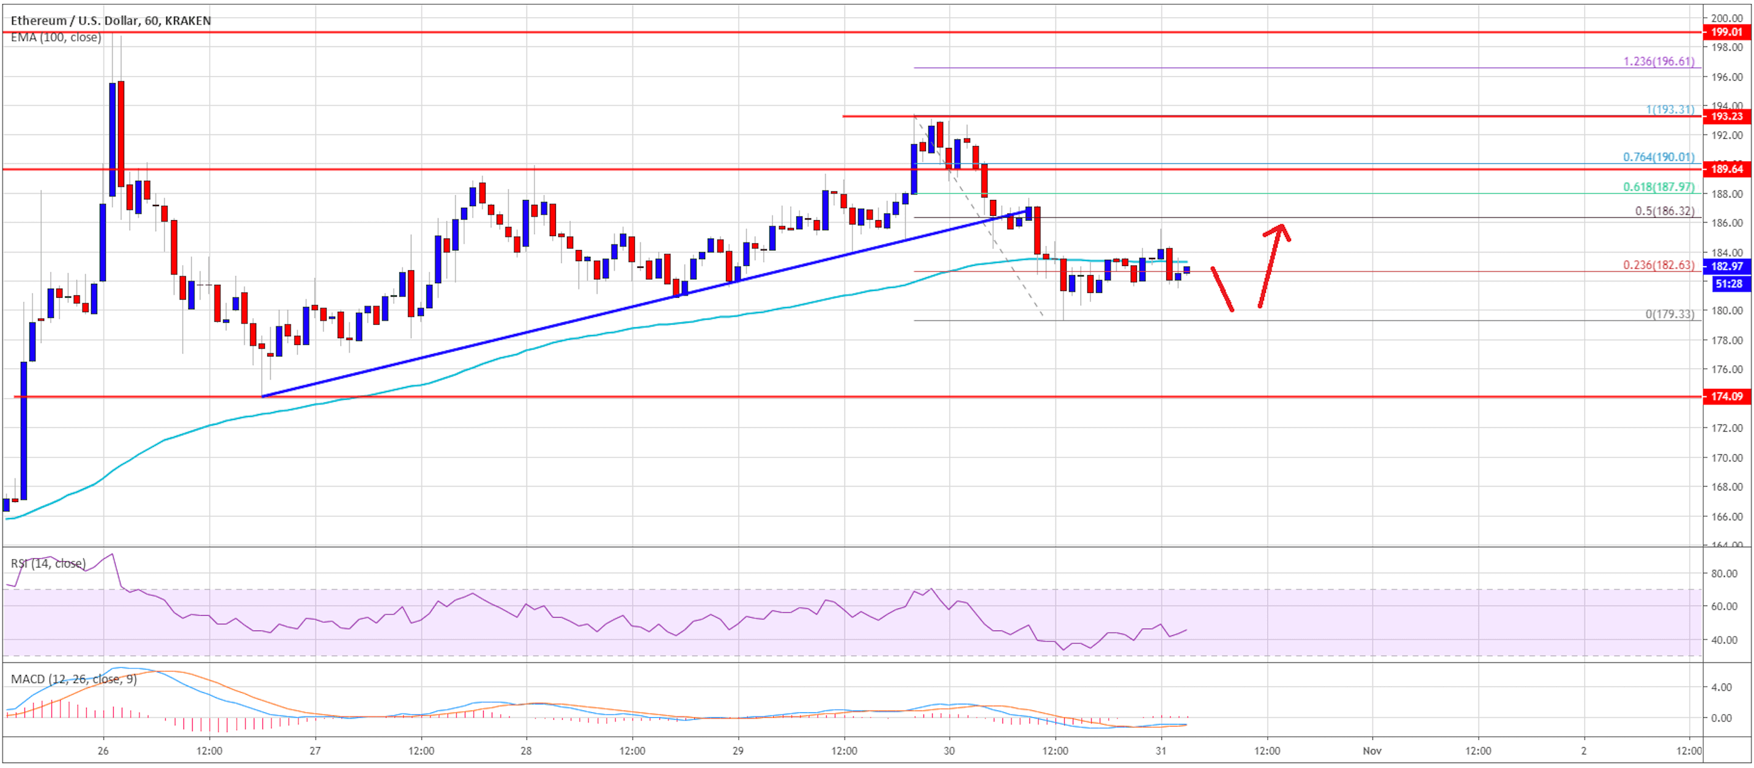Click the RSI (14, close) indicator label
The width and height of the screenshot is (1754, 768).
48,563
